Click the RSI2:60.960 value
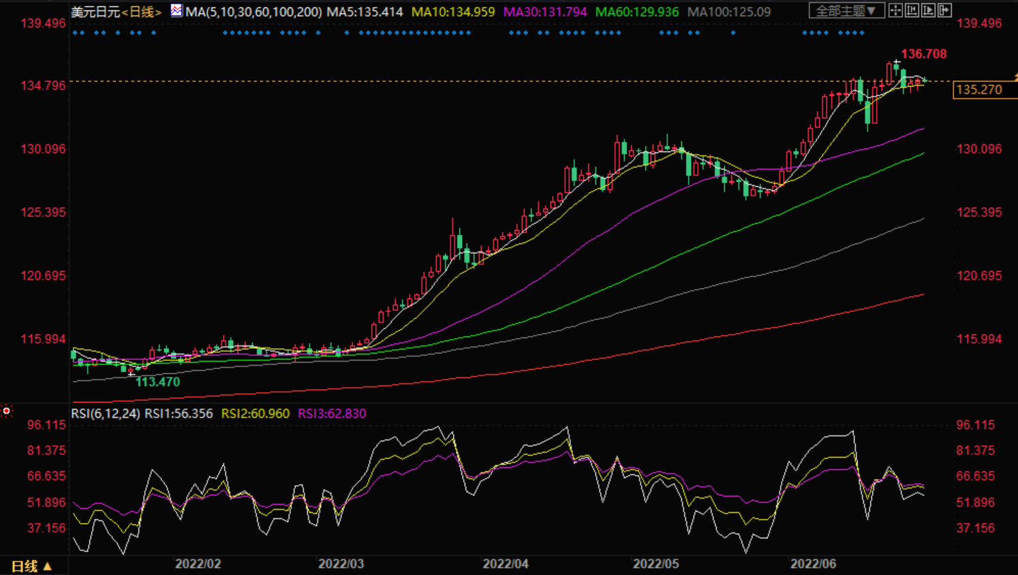 [256, 414]
